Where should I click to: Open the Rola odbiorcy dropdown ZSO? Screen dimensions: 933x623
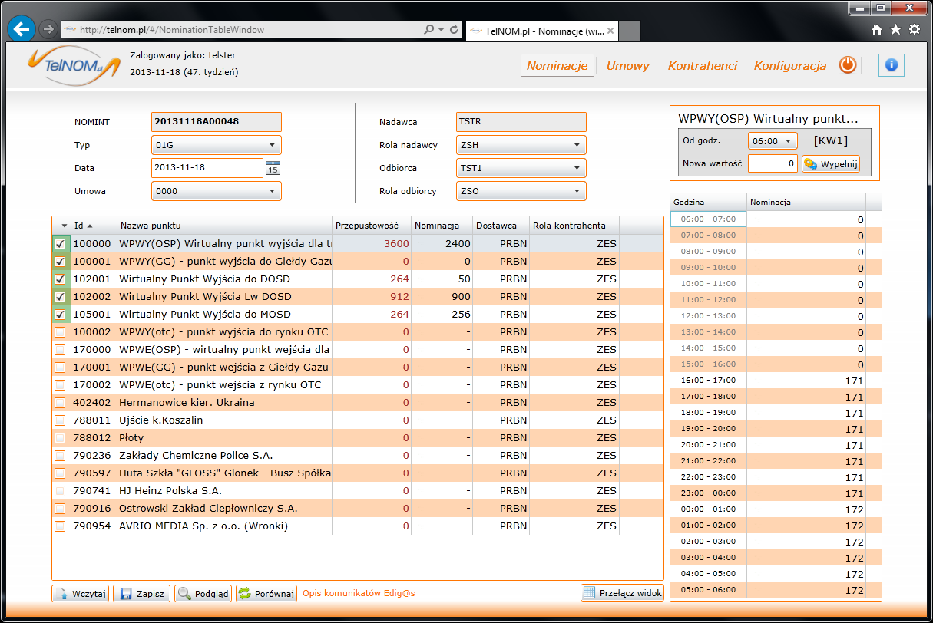pos(521,191)
